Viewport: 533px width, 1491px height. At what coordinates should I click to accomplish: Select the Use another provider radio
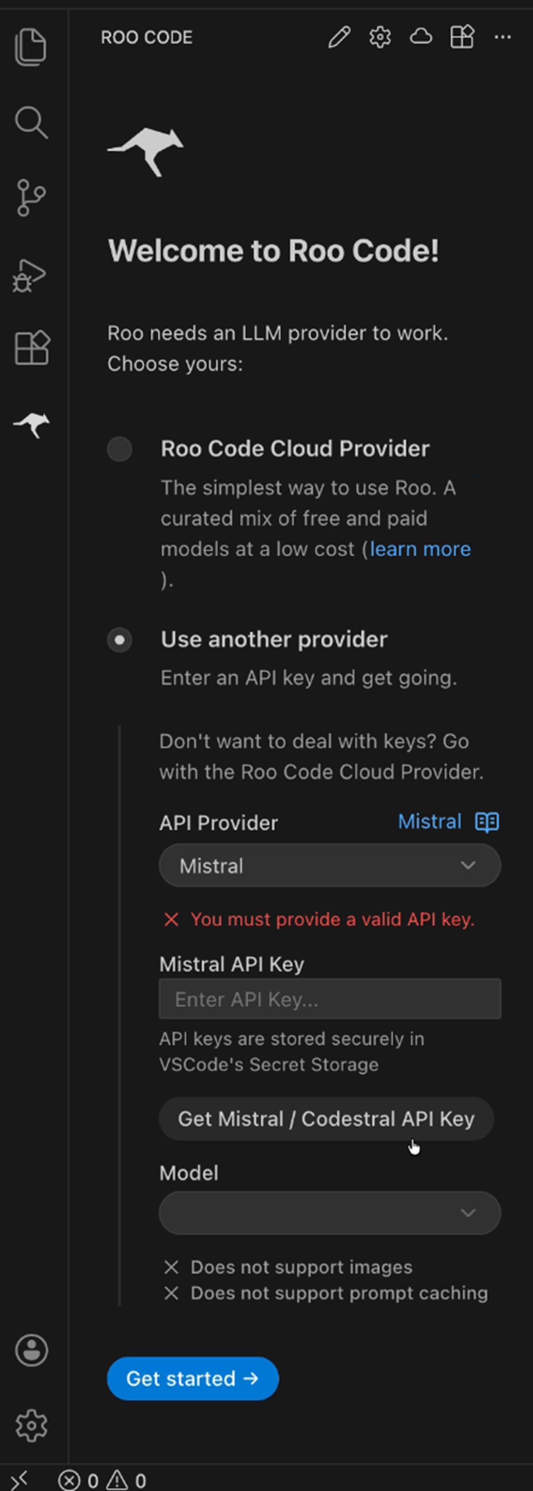click(120, 640)
